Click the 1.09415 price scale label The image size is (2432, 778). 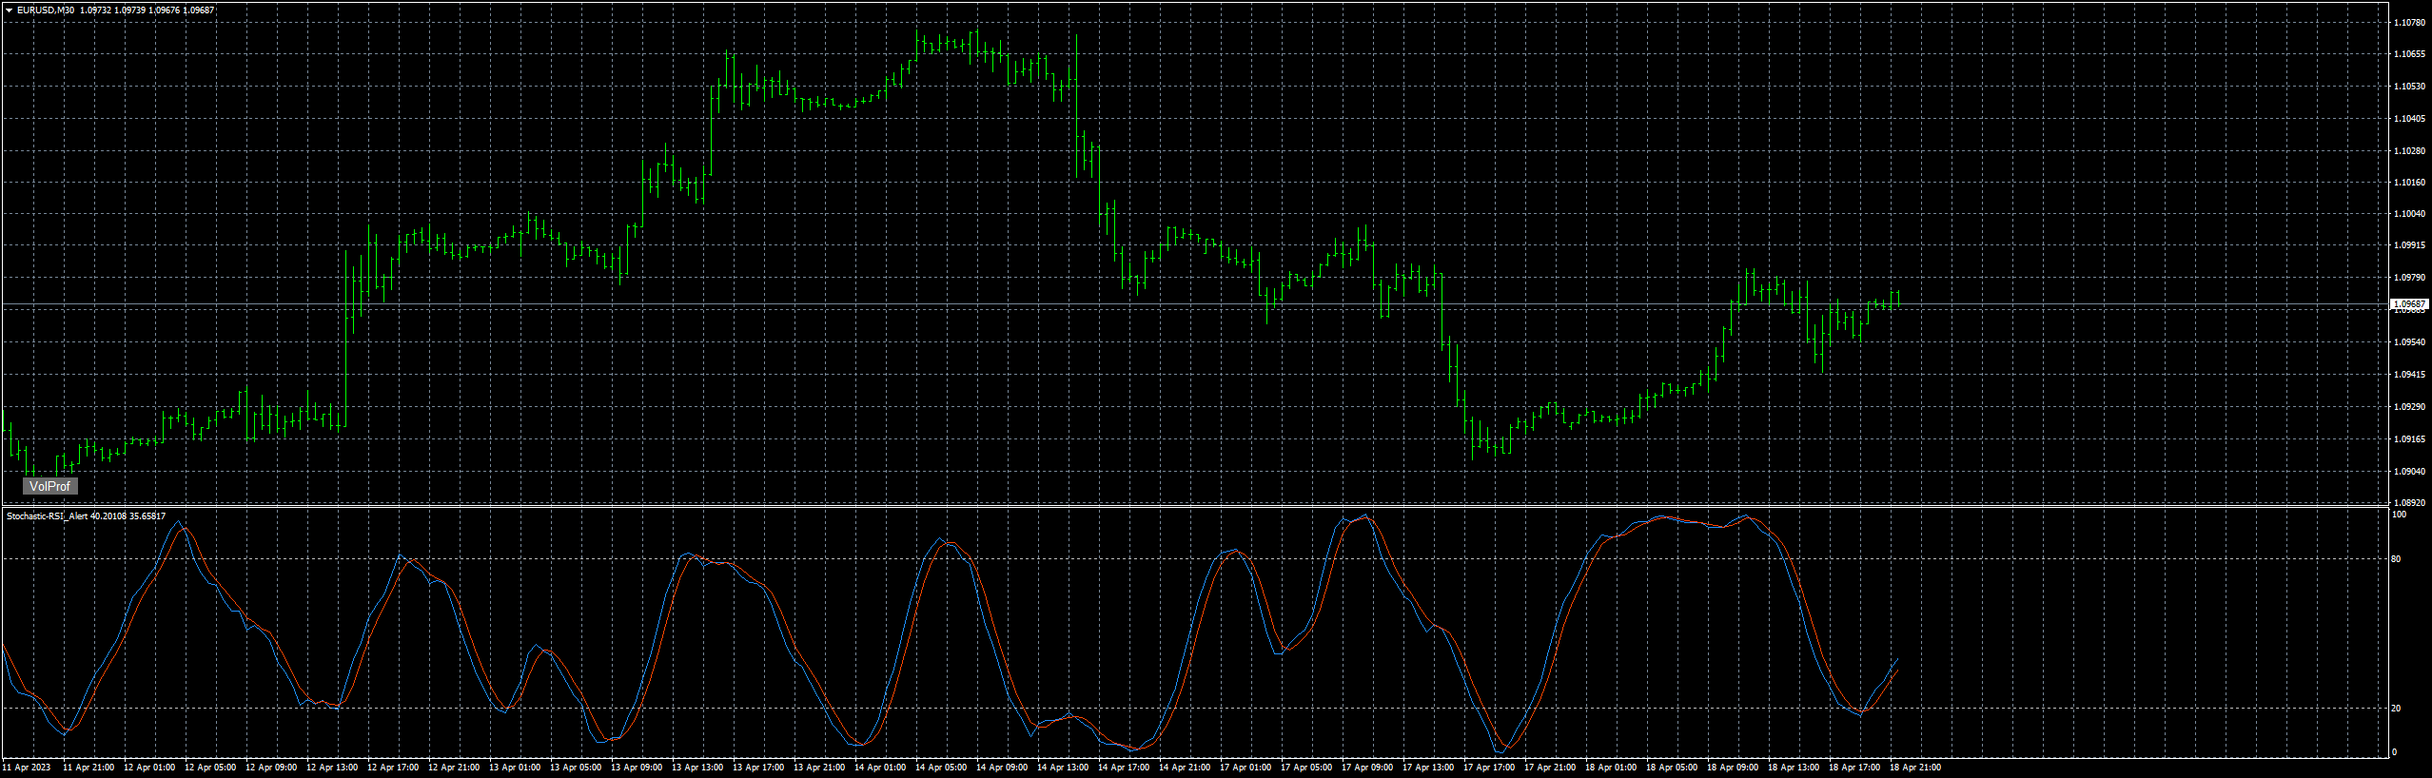pyautogui.click(x=2409, y=375)
